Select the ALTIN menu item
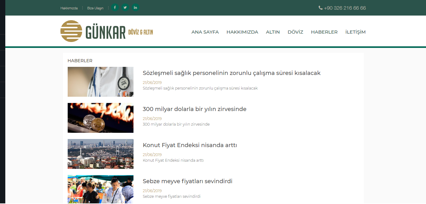This screenshot has height=204, width=426. (273, 32)
